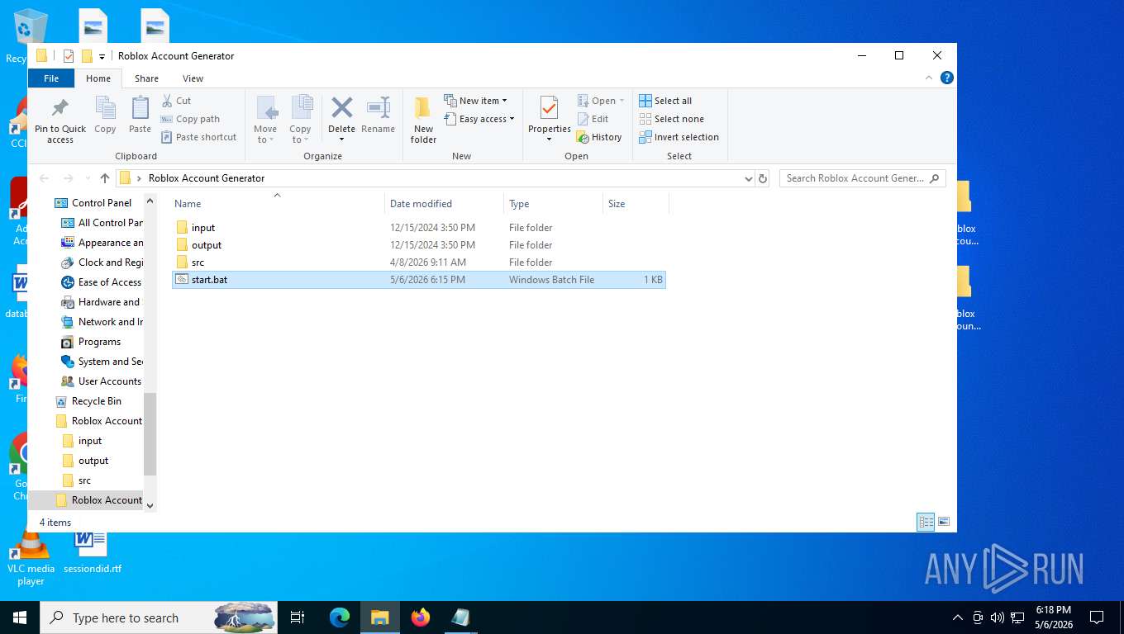Screen dimensions: 1124x634
Task: Pin folder to Quick access
Action: [x=60, y=121]
